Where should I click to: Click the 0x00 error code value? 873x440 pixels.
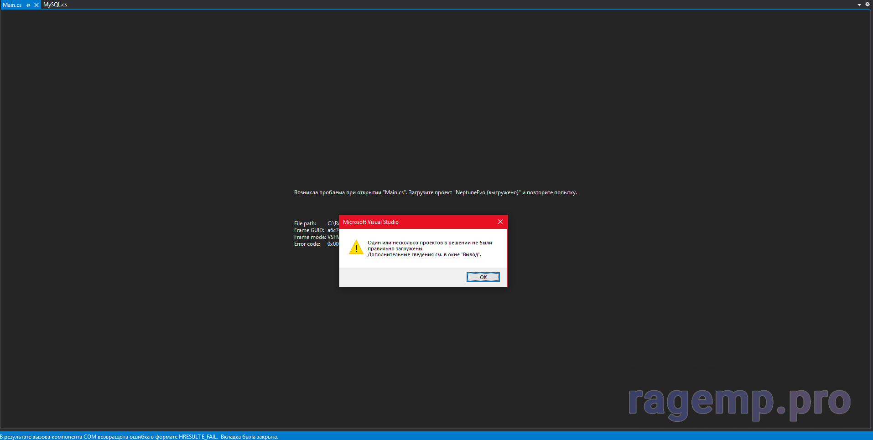pyautogui.click(x=333, y=244)
